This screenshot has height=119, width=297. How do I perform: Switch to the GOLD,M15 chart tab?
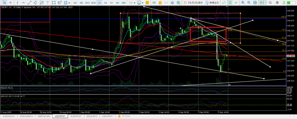pos(93,116)
